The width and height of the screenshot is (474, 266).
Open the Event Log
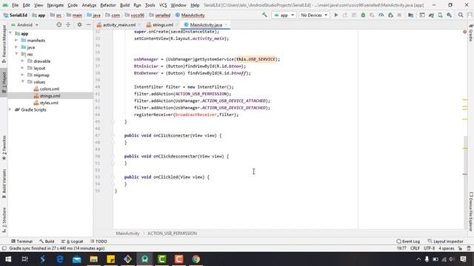408,242
